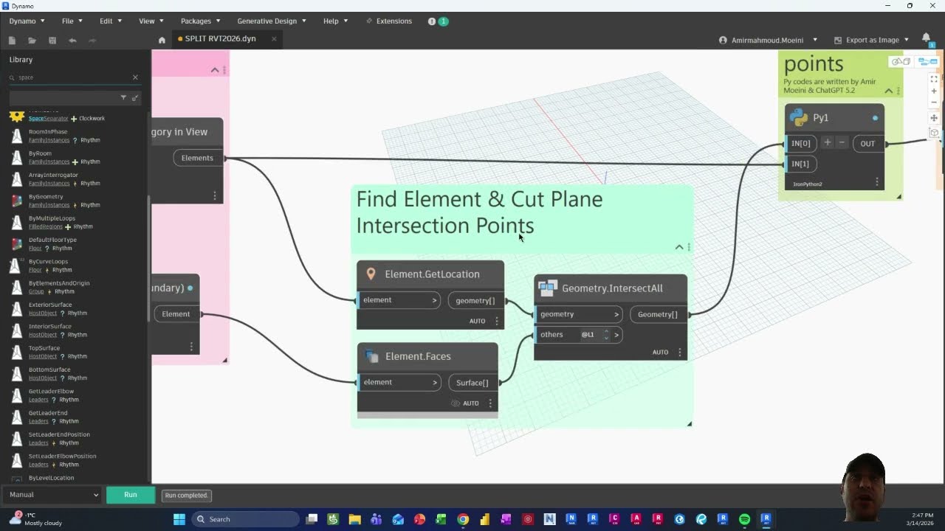Toggle Element.Faces preview visibility icon
This screenshot has width=945, height=531.
click(x=456, y=403)
